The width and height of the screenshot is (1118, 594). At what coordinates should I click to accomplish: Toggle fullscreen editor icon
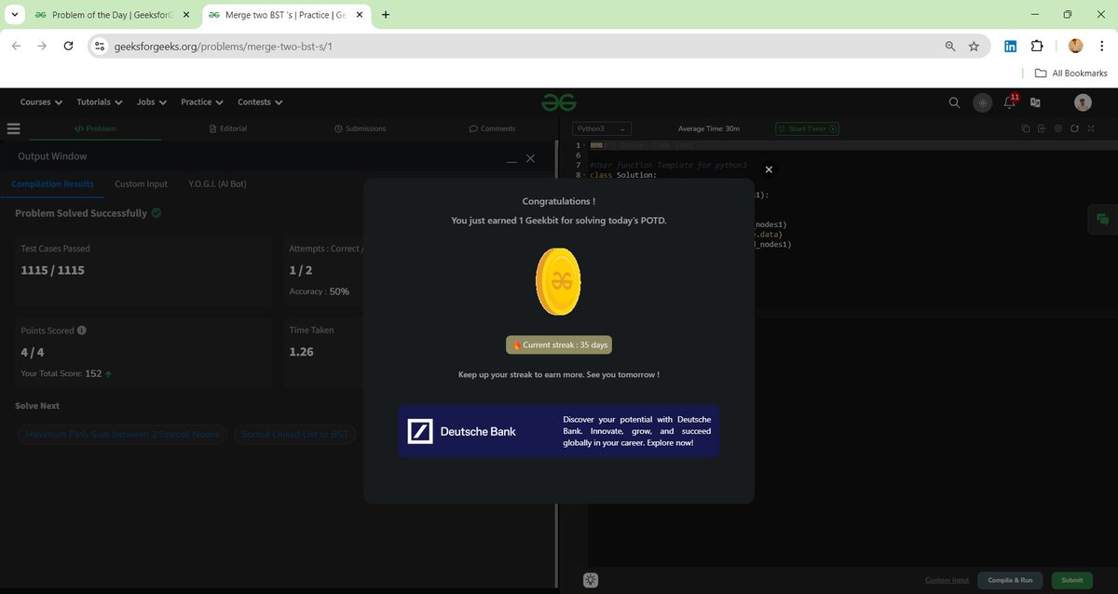1090,128
